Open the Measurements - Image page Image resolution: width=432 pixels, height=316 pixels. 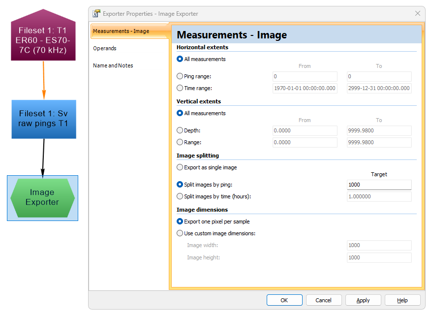121,31
